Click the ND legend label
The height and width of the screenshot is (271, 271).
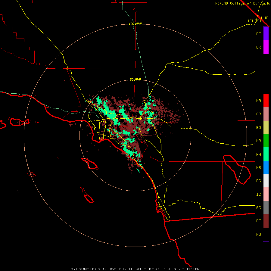point(258,235)
